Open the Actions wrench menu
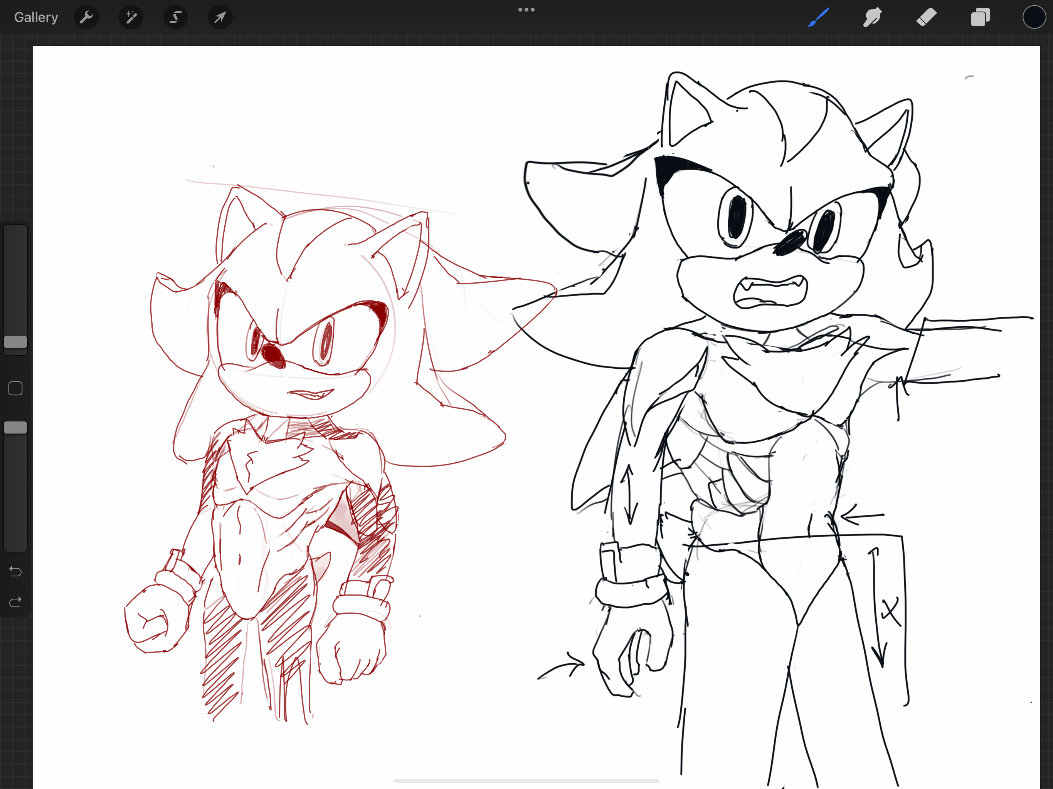The width and height of the screenshot is (1053, 789). pos(86,18)
